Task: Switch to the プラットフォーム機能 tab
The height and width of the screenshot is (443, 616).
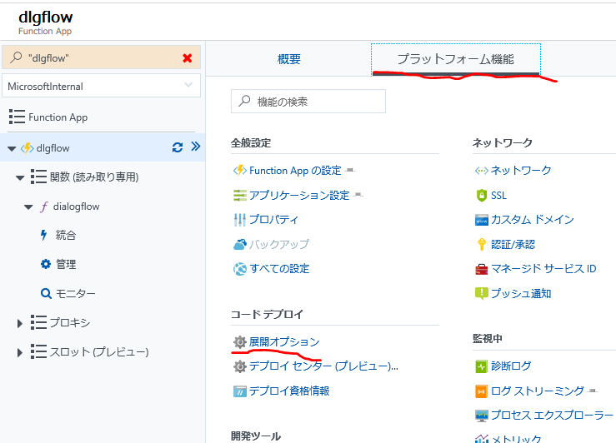Action: pyautogui.click(x=456, y=59)
